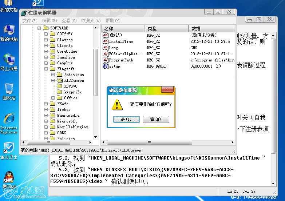Open the 收藏夹(A) menu
This screenshot has height=201, width=285.
(91, 20)
